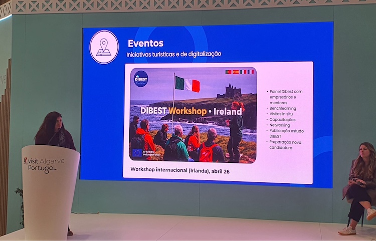Click the Eventos slide heading
The height and width of the screenshot is (241, 376).
145,44
